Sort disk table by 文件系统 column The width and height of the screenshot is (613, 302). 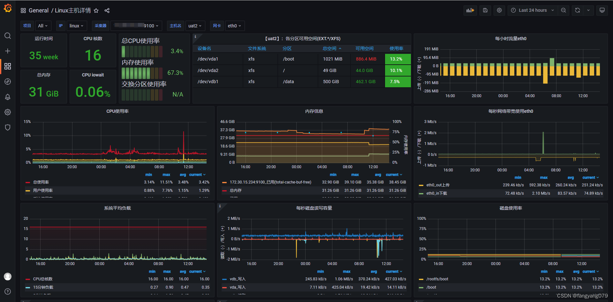(257, 48)
